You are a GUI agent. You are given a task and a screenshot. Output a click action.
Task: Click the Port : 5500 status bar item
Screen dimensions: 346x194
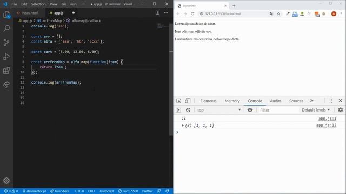[x=128, y=191]
